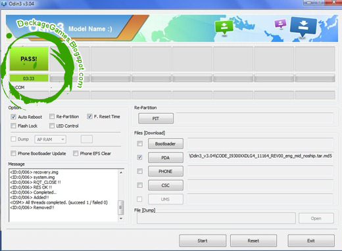Click the Start button
This screenshot has width=342, height=251.
pos(203,240)
